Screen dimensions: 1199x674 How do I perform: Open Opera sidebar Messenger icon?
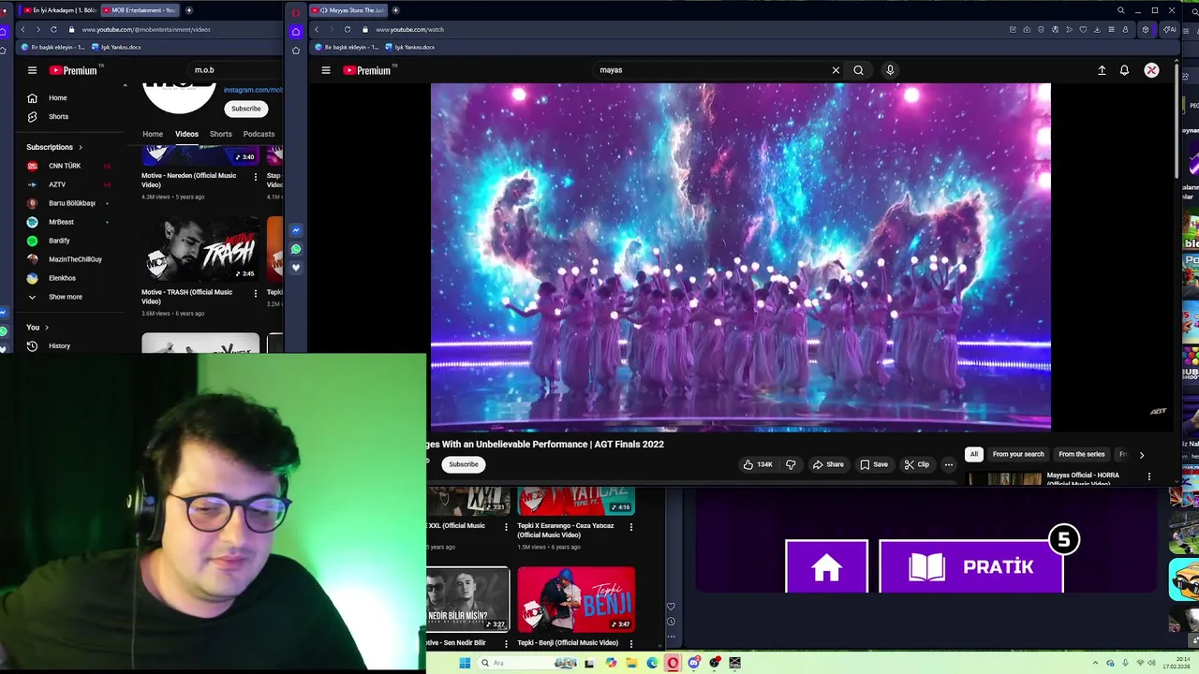click(296, 230)
